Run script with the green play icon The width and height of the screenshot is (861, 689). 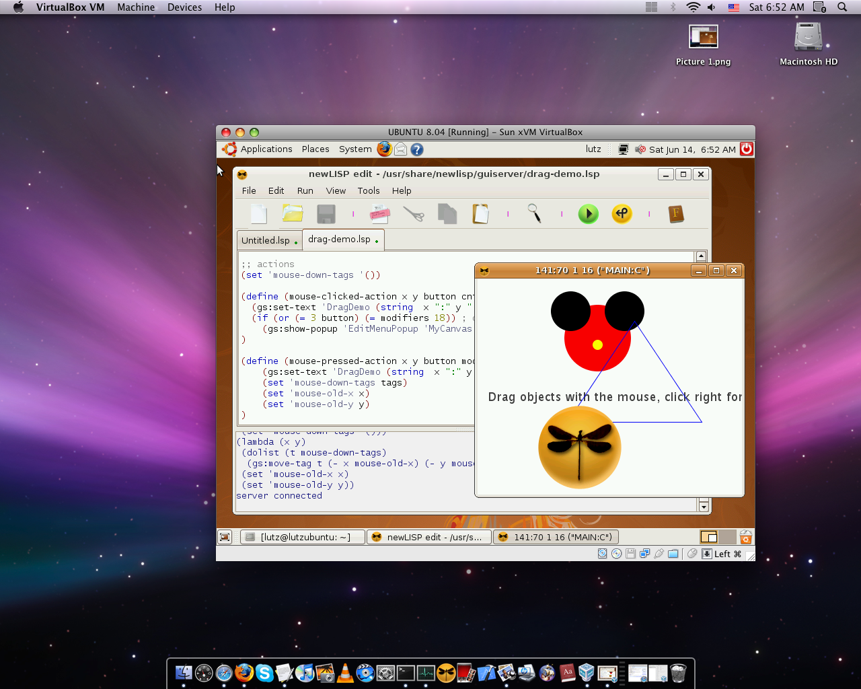point(589,214)
